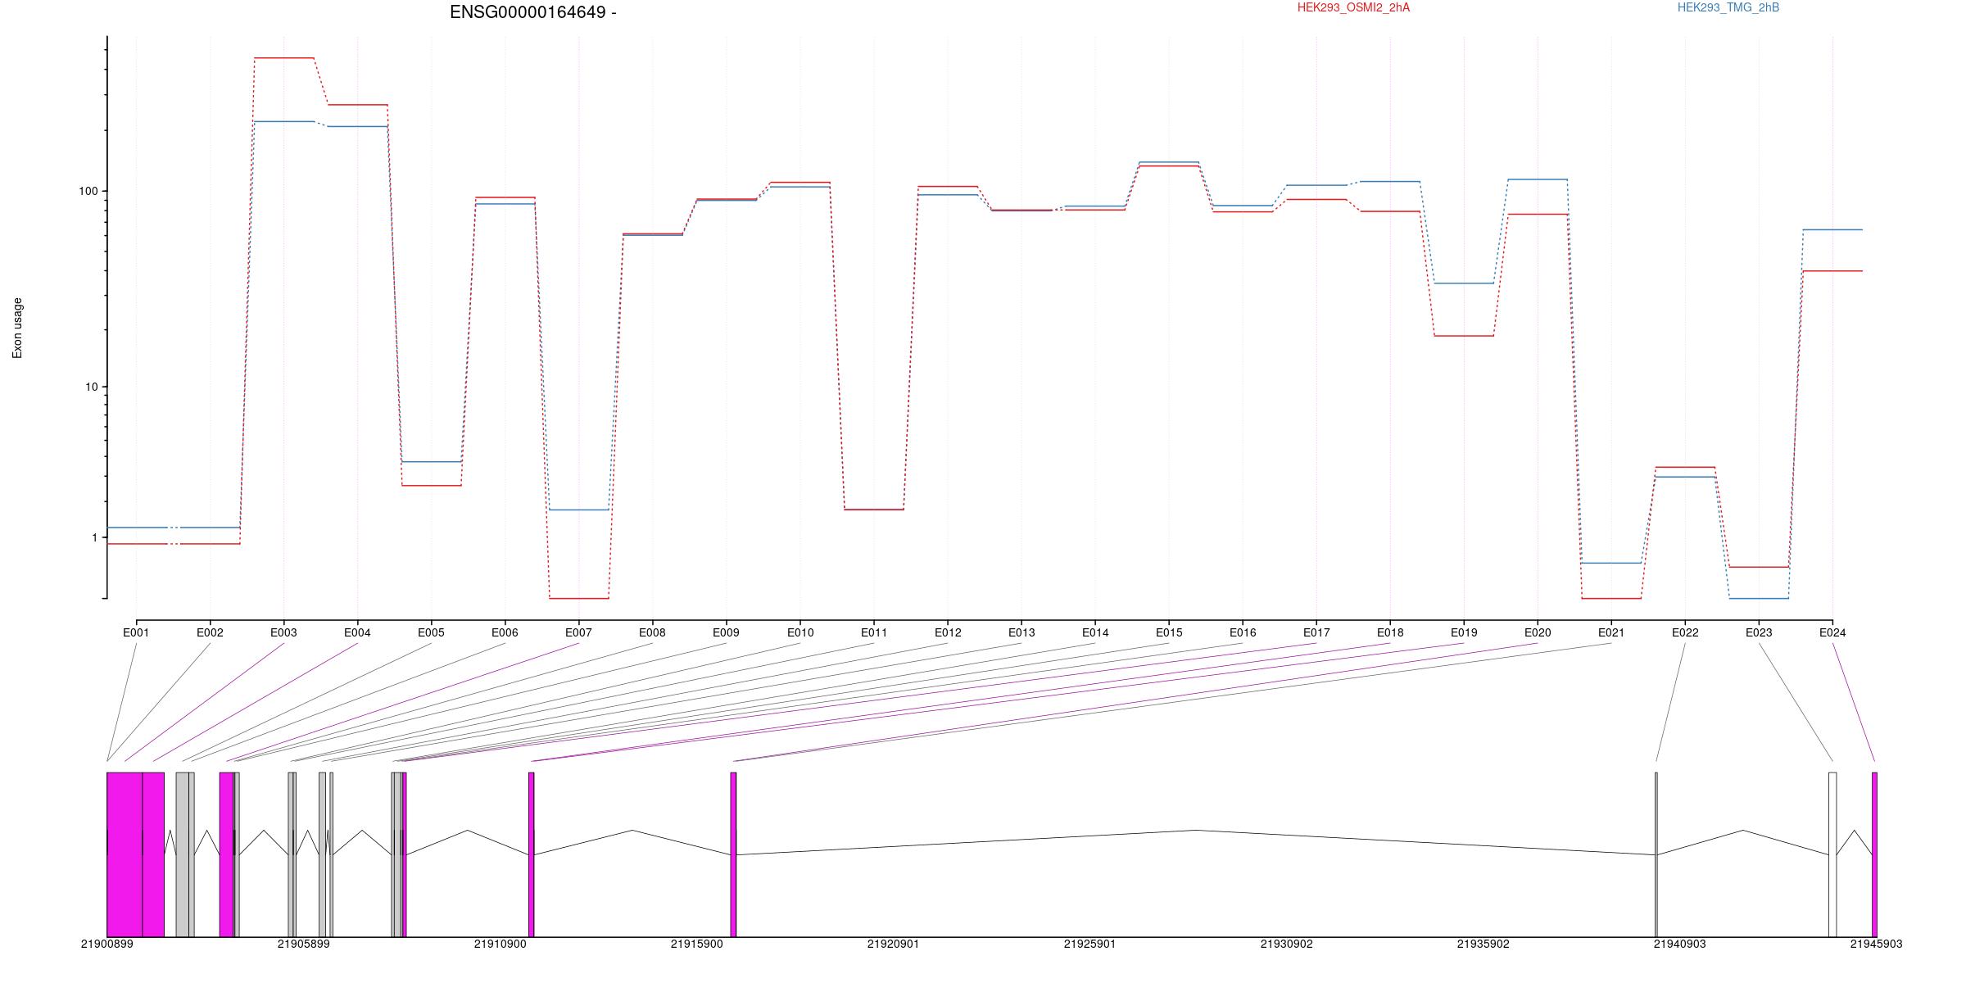Click exon label E022
Screen dimensions: 1966x983
[x=1685, y=632]
